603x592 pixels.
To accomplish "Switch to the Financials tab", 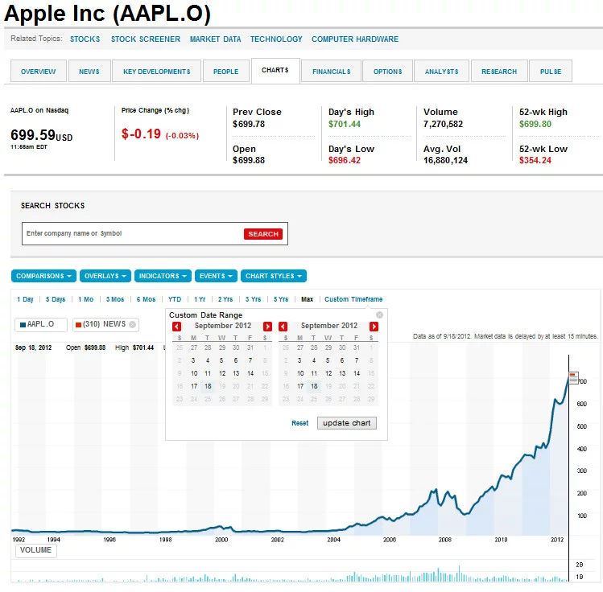I will point(332,72).
